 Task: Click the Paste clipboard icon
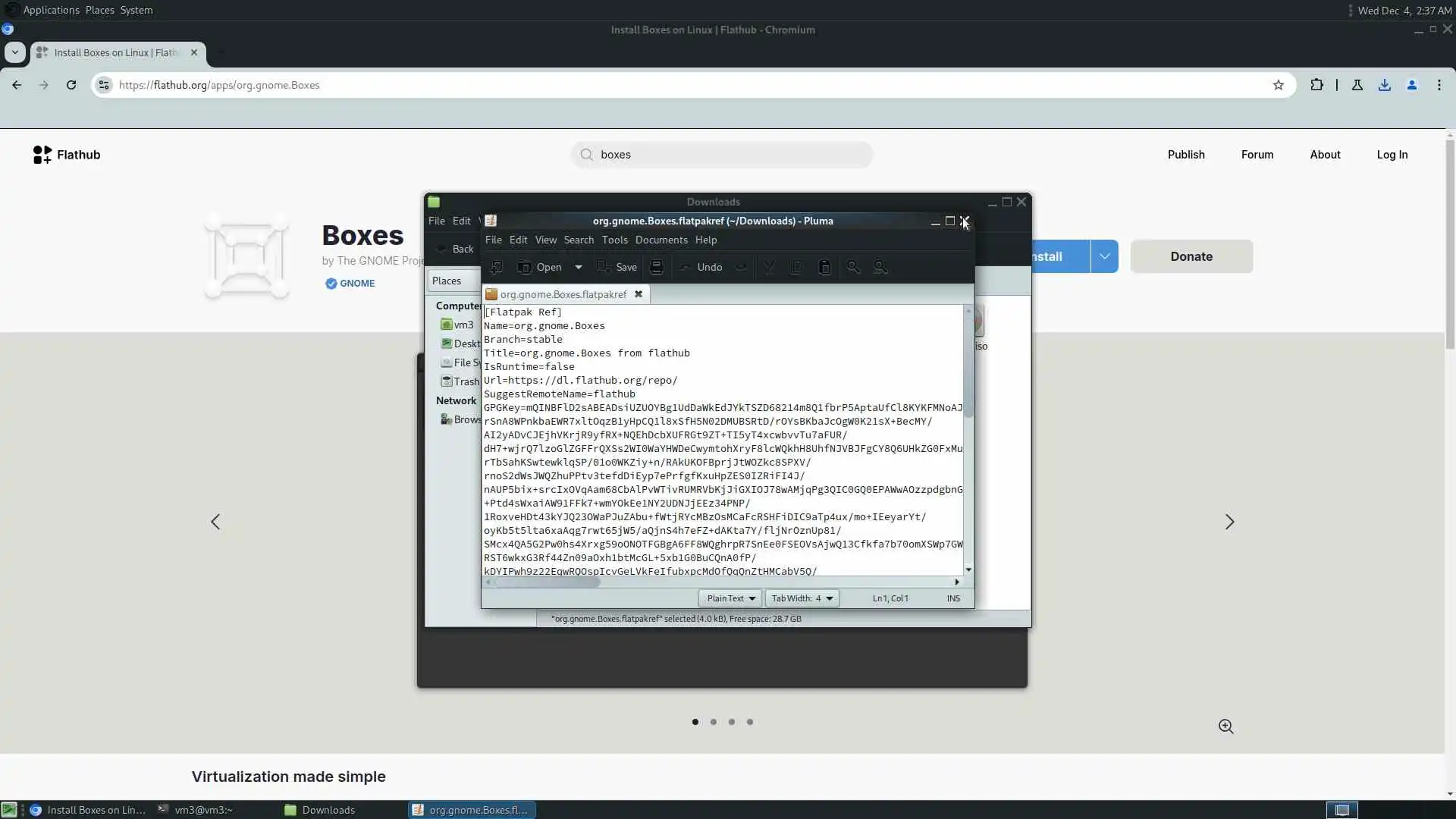point(824,267)
